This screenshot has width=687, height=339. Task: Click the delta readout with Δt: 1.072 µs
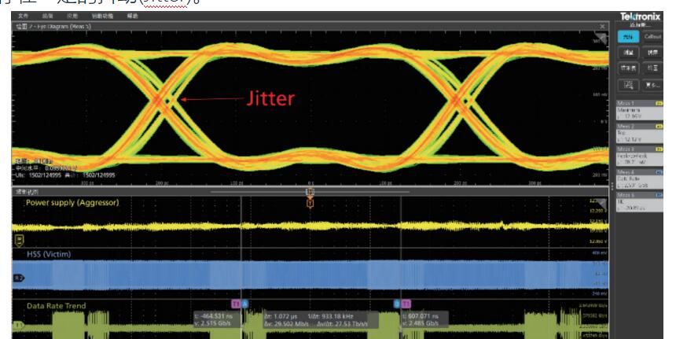pyautogui.click(x=320, y=319)
